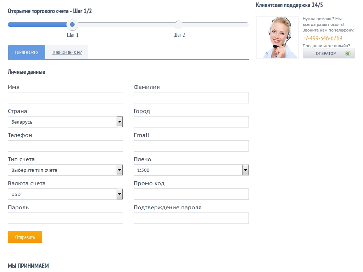The height and width of the screenshot is (272, 363).
Task: Focus the Имя first name field
Action: 65,98
